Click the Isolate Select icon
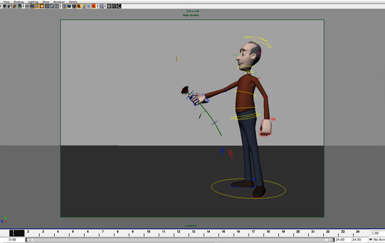Image resolution: width=385 pixels, height=243 pixels. coord(101,6)
